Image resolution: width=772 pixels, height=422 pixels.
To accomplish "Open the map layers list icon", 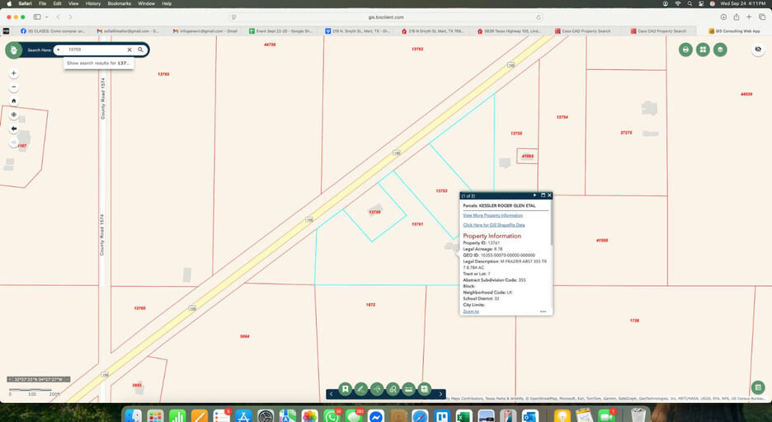I will click(x=720, y=49).
